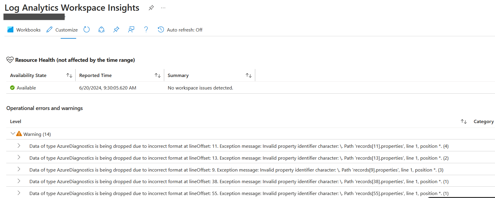Click the Summary header text
The width and height of the screenshot is (495, 198).
coord(178,76)
